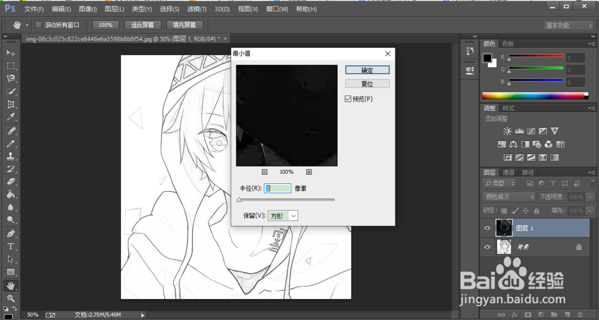Select the Pen tool
Screen dimensions: 599x320
pyautogui.click(x=11, y=233)
